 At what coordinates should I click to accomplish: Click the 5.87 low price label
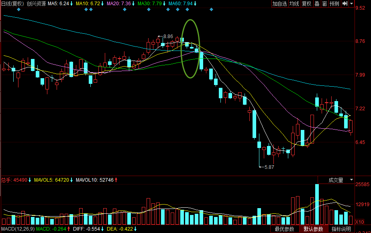click(x=269, y=167)
